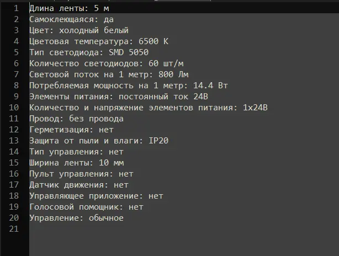
Task: Select line number 5 in the gutter
Action: point(16,52)
